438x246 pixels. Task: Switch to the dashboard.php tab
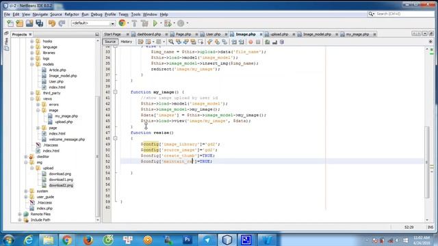click(149, 34)
